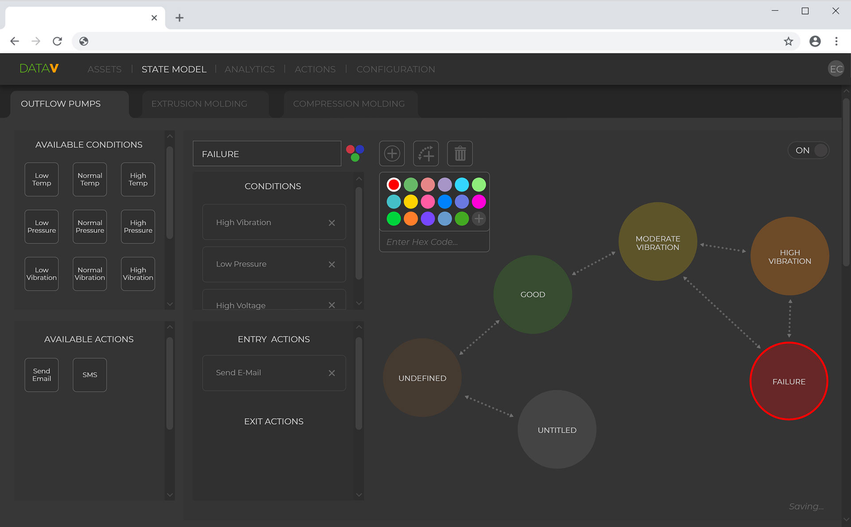Remove High Vibration condition with X
The height and width of the screenshot is (527, 851).
[x=332, y=223]
